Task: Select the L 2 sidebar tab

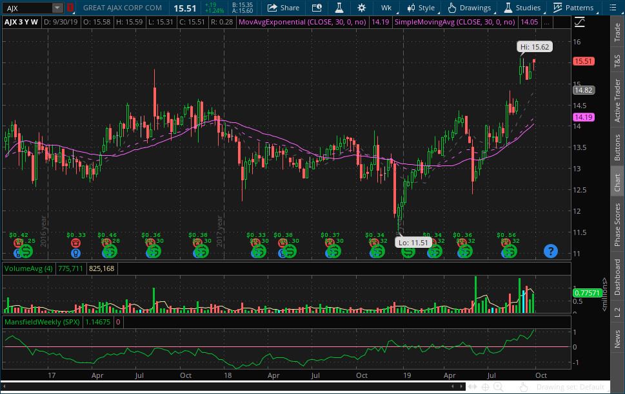Action: 617,312
